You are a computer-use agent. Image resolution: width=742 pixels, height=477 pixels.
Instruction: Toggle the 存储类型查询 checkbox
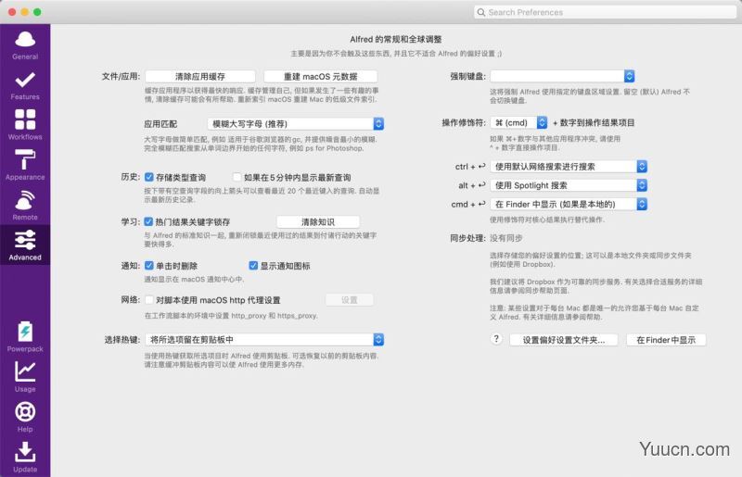[x=149, y=177]
